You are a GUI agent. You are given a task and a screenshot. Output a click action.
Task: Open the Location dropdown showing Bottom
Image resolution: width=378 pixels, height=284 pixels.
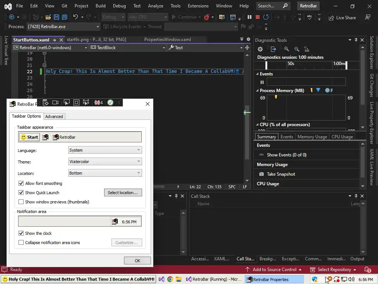point(105,173)
